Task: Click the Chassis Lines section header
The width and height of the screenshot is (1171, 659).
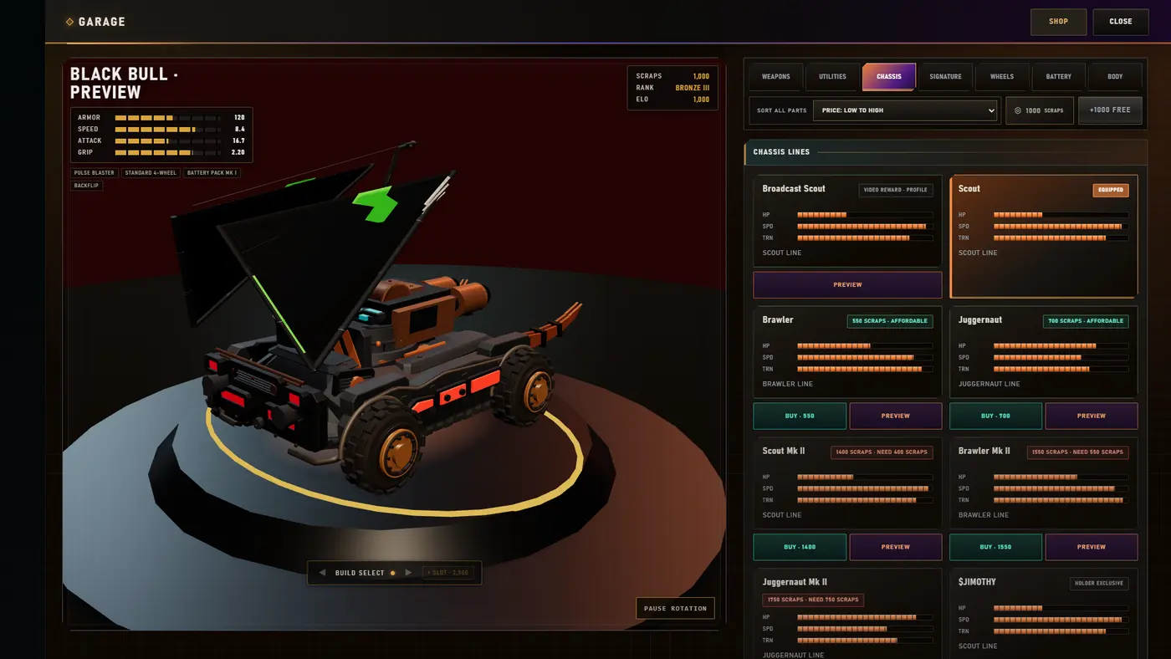Action: [945, 152]
